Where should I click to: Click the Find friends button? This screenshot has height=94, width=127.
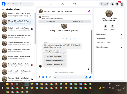tap(104, 4)
